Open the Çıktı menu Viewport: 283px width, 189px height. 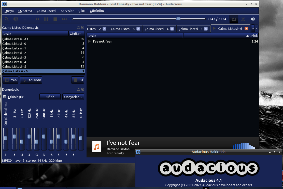82,11
